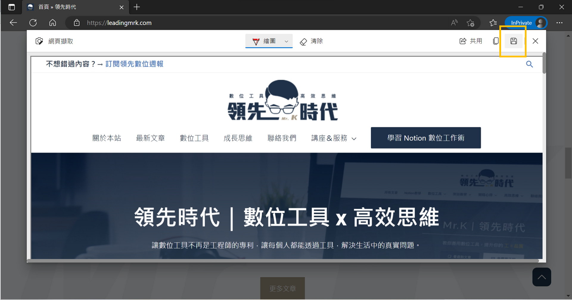Refresh the page with the reload icon
This screenshot has width=572, height=300.
click(33, 23)
